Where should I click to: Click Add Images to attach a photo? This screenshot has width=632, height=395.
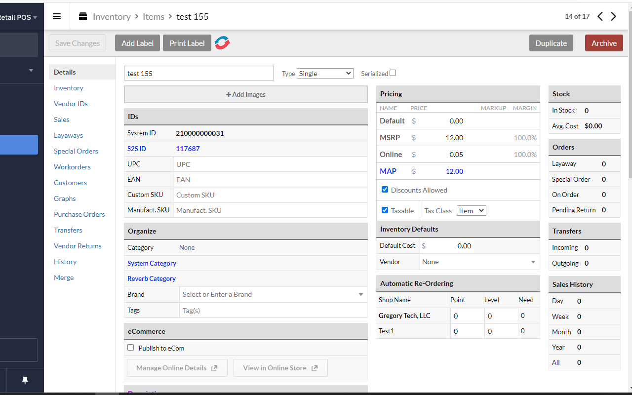[245, 94]
